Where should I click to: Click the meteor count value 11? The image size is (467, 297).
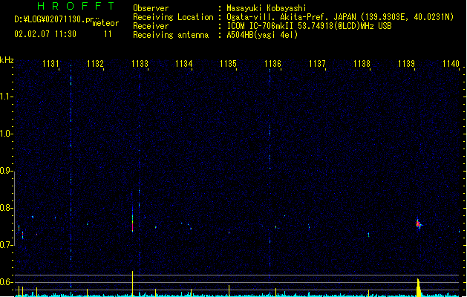coord(108,34)
